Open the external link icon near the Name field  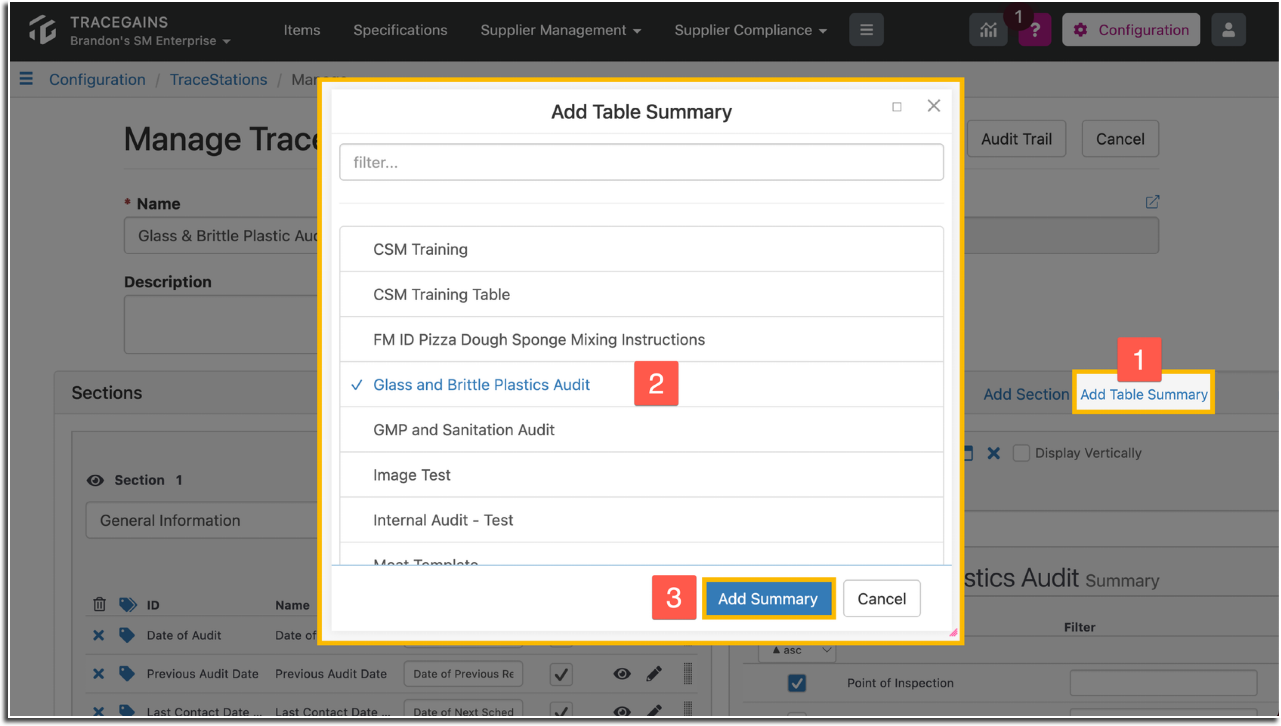(x=1153, y=202)
